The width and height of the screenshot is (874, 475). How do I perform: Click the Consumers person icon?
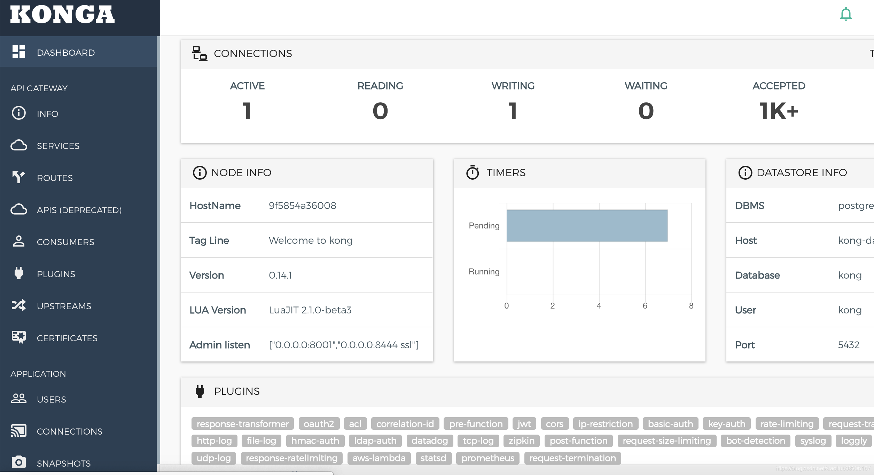(x=19, y=241)
